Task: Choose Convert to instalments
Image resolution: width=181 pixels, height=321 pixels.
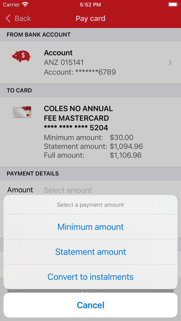Action: click(90, 277)
